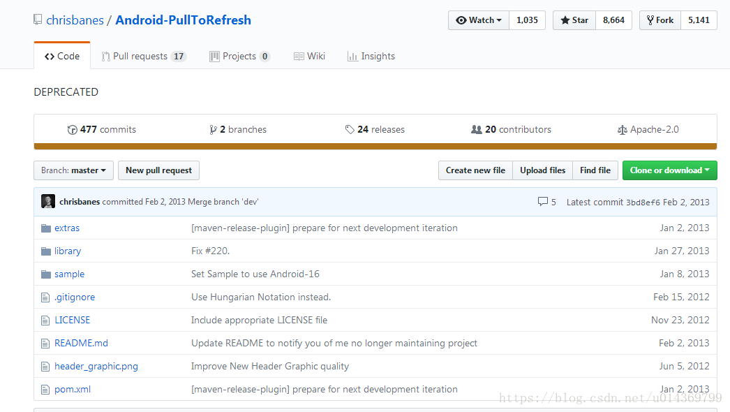Click the branches icon next to 2 branches

pyautogui.click(x=213, y=130)
